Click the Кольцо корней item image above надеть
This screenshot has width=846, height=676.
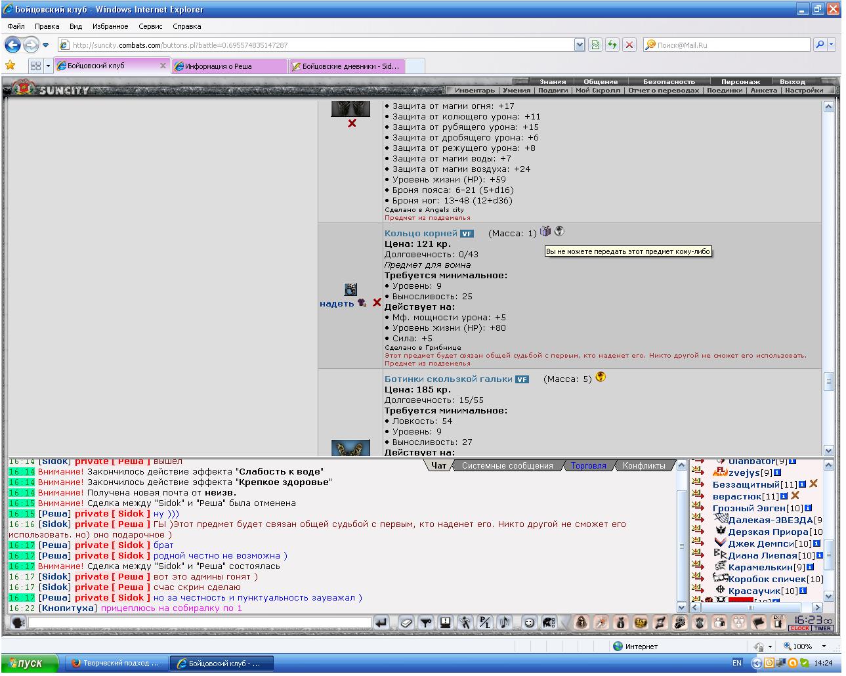pyautogui.click(x=350, y=289)
